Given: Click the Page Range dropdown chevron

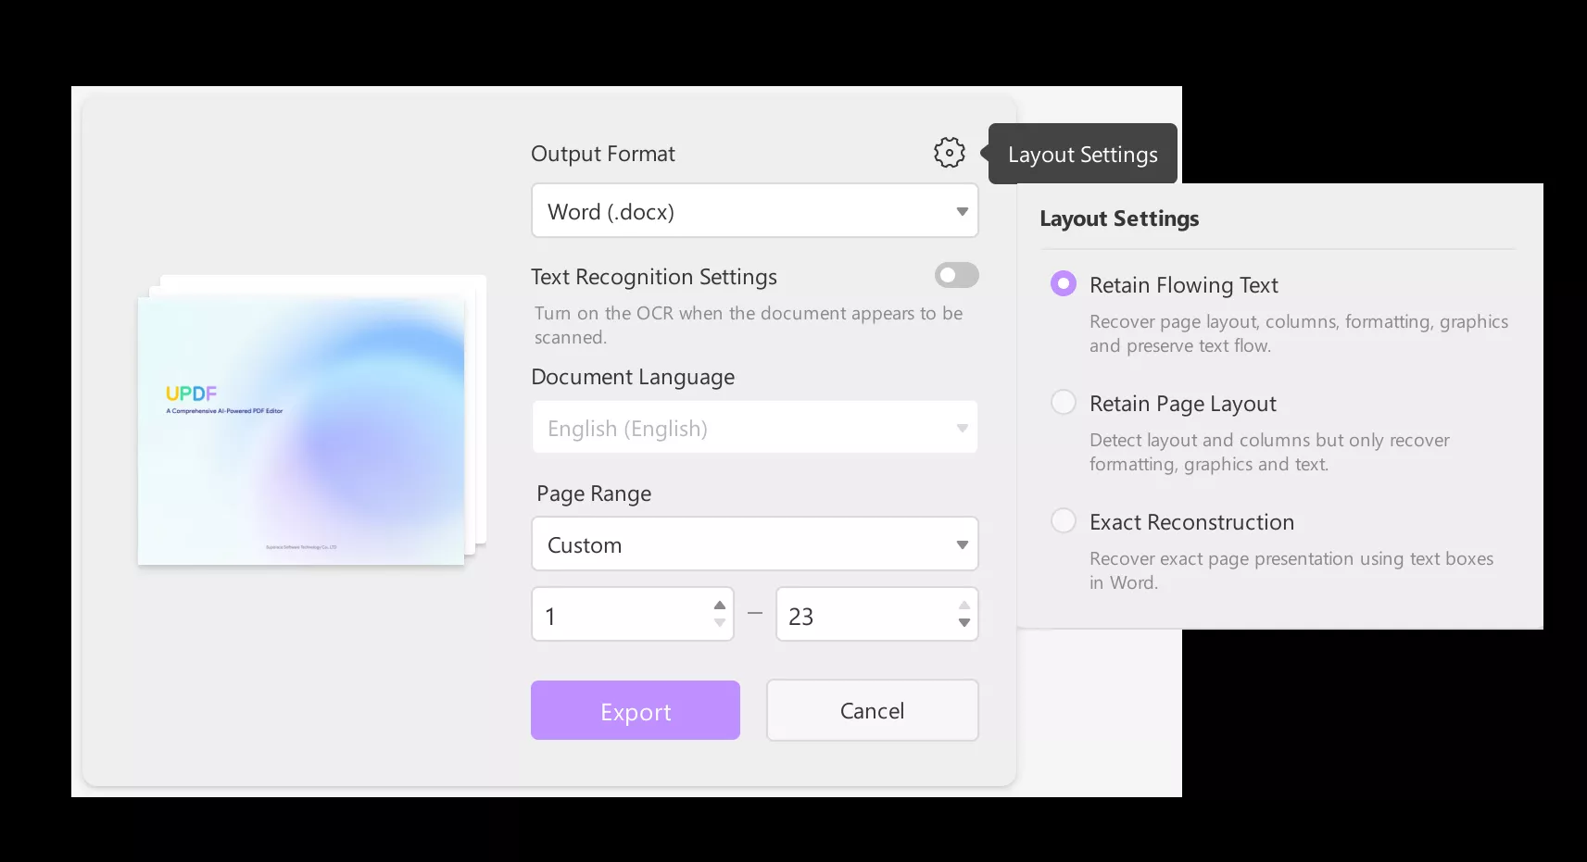Looking at the screenshot, I should (962, 544).
